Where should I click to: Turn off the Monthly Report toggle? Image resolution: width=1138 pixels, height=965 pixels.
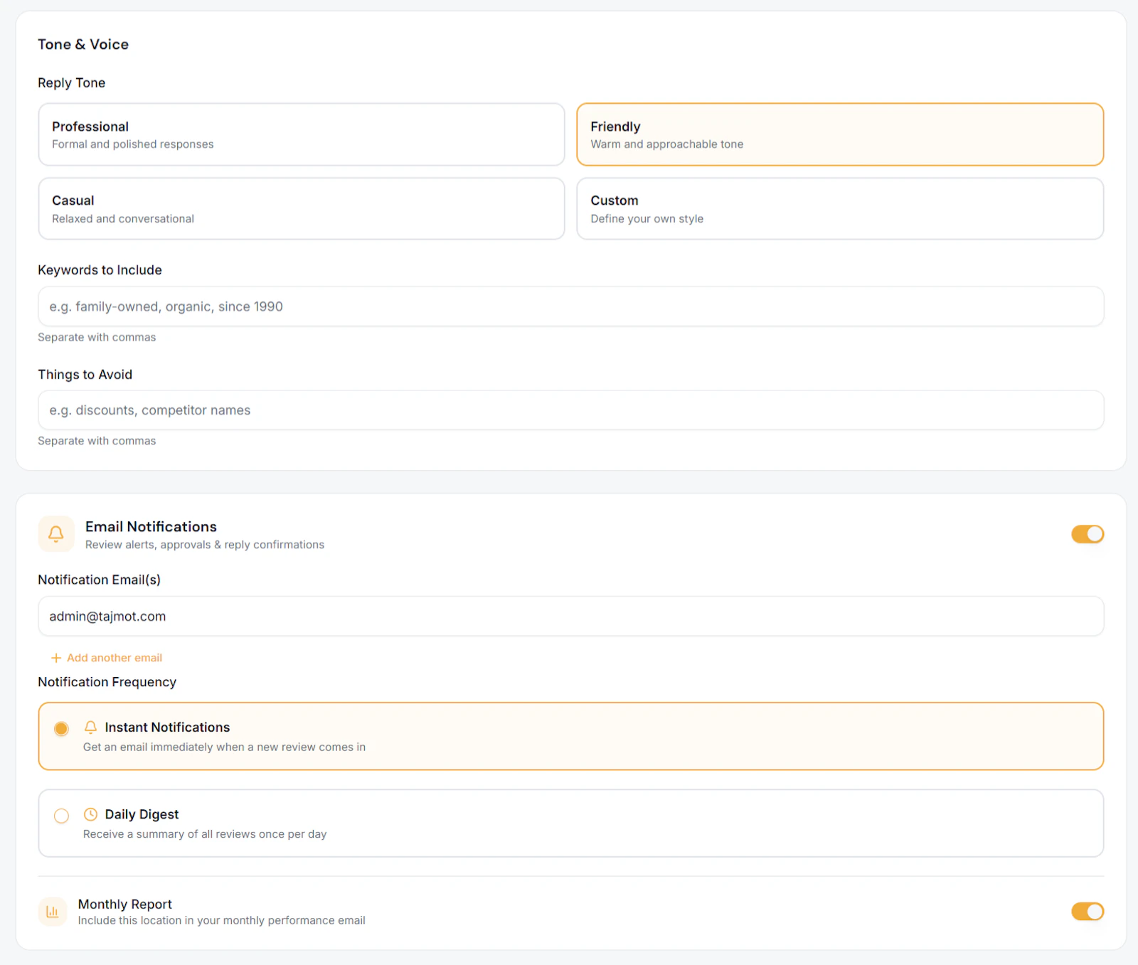coord(1086,912)
